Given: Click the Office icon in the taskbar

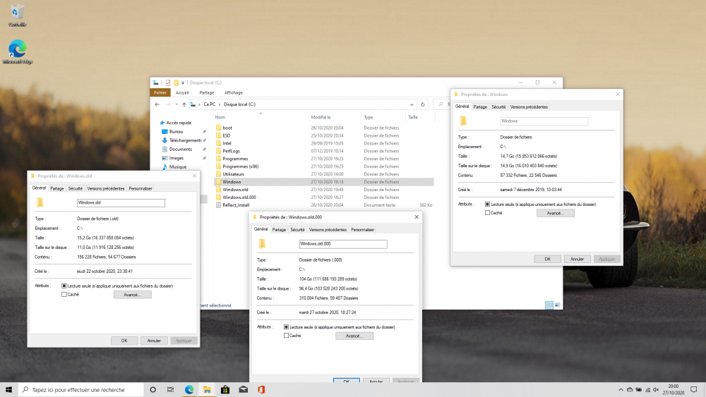Looking at the screenshot, I should (x=261, y=389).
